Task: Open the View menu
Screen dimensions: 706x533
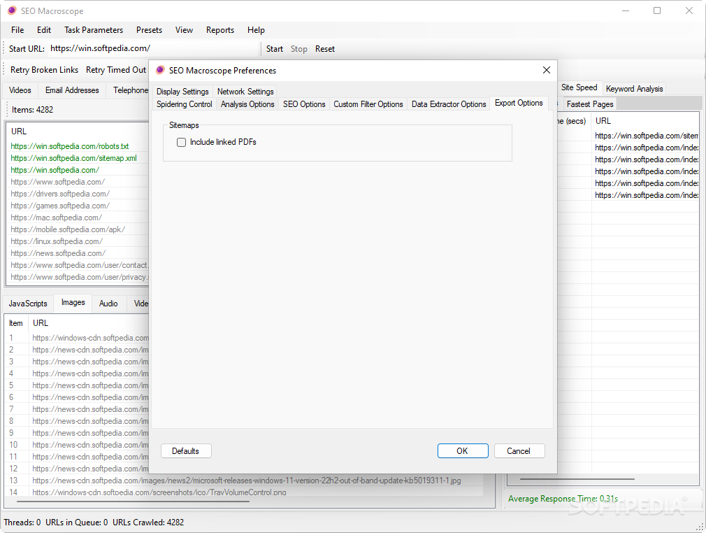Action: (184, 30)
